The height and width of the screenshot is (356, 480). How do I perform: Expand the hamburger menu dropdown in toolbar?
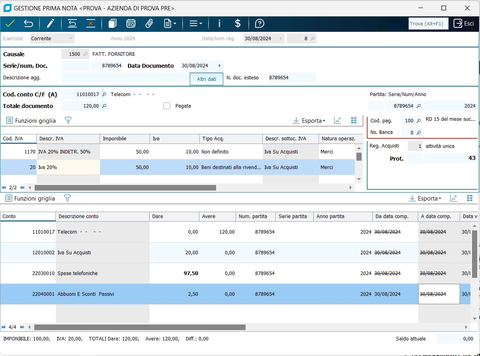click(196, 24)
